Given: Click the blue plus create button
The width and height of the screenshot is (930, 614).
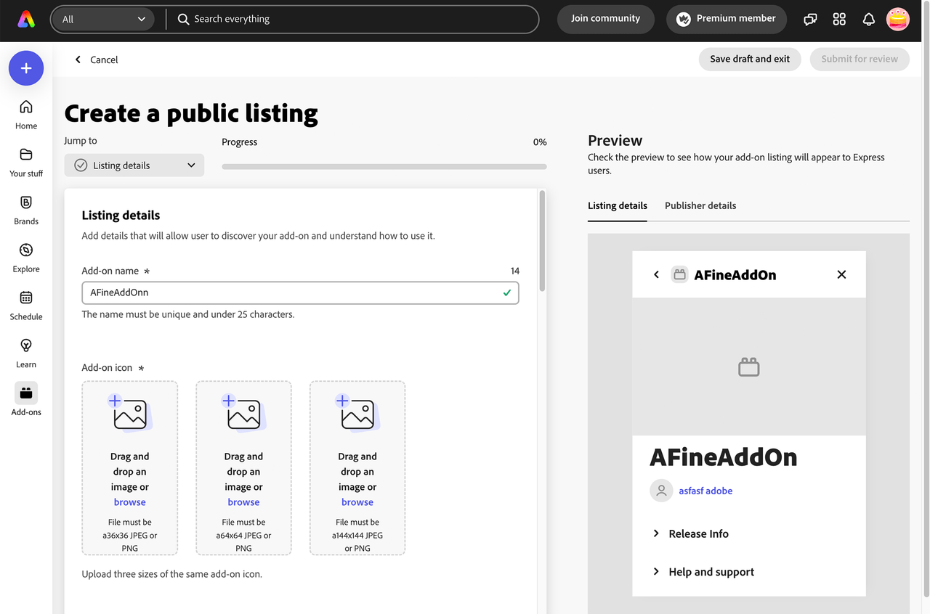Looking at the screenshot, I should [26, 68].
